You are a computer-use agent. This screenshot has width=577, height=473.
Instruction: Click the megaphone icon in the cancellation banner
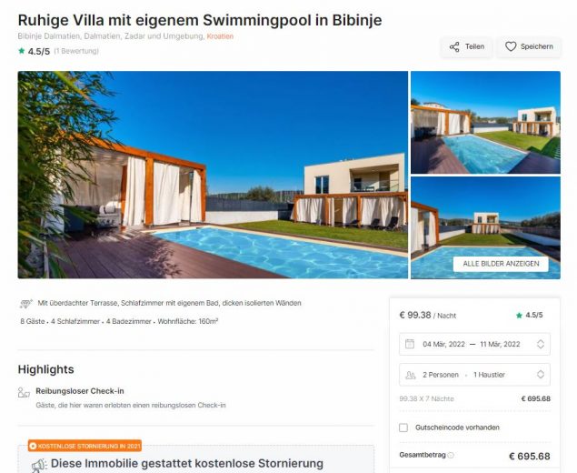pos(39,465)
